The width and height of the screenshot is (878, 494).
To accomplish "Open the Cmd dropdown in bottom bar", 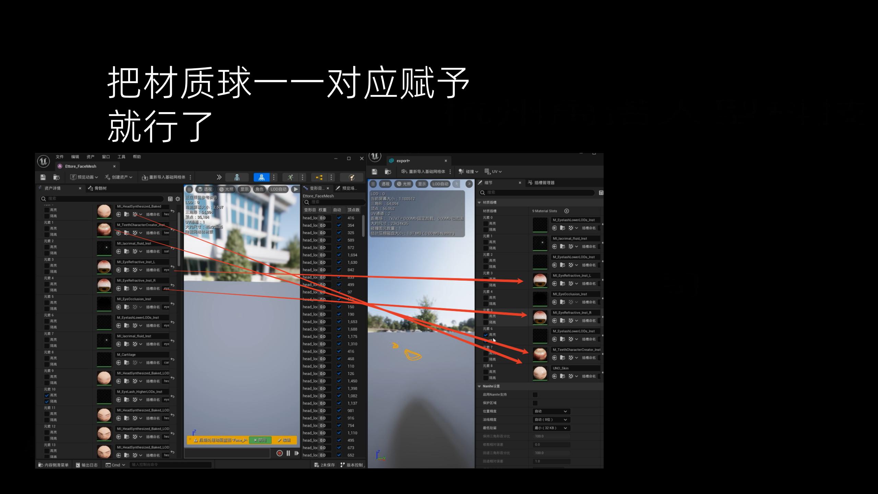I will [116, 465].
